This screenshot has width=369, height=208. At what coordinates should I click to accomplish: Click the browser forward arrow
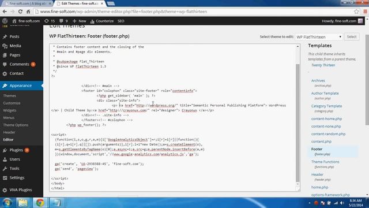click(x=13, y=12)
